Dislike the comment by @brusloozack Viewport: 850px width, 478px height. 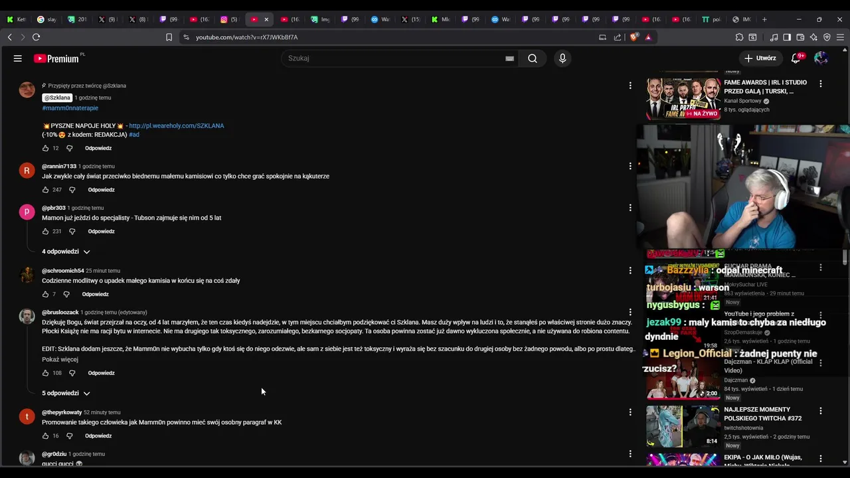(x=72, y=373)
